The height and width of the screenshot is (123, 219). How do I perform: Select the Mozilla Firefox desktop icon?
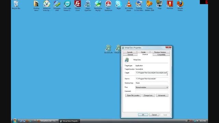click(x=180, y=5)
